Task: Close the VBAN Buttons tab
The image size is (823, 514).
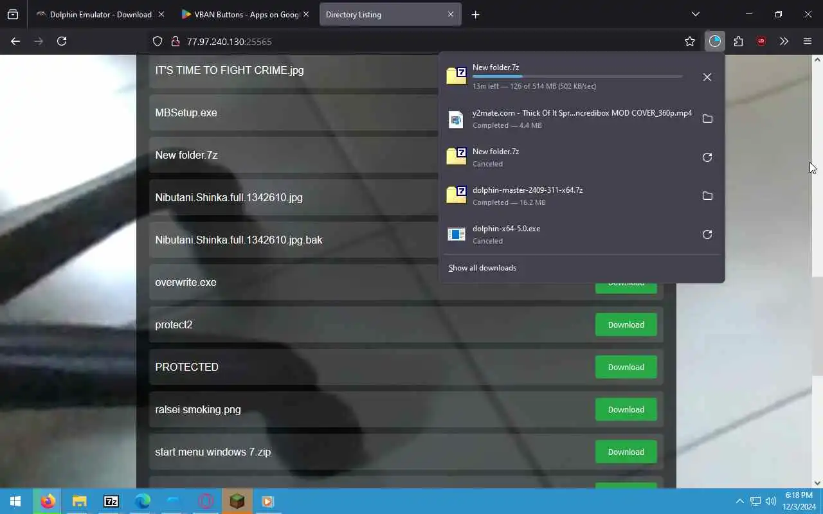Action: pos(306,14)
